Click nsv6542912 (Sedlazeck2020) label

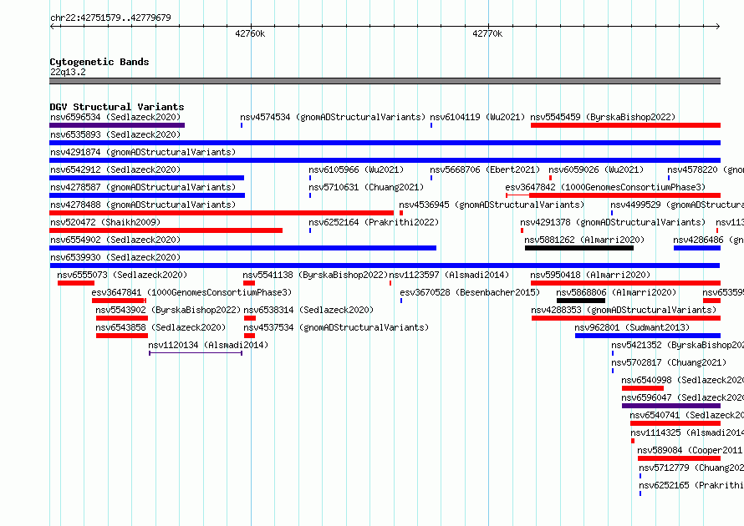point(115,169)
